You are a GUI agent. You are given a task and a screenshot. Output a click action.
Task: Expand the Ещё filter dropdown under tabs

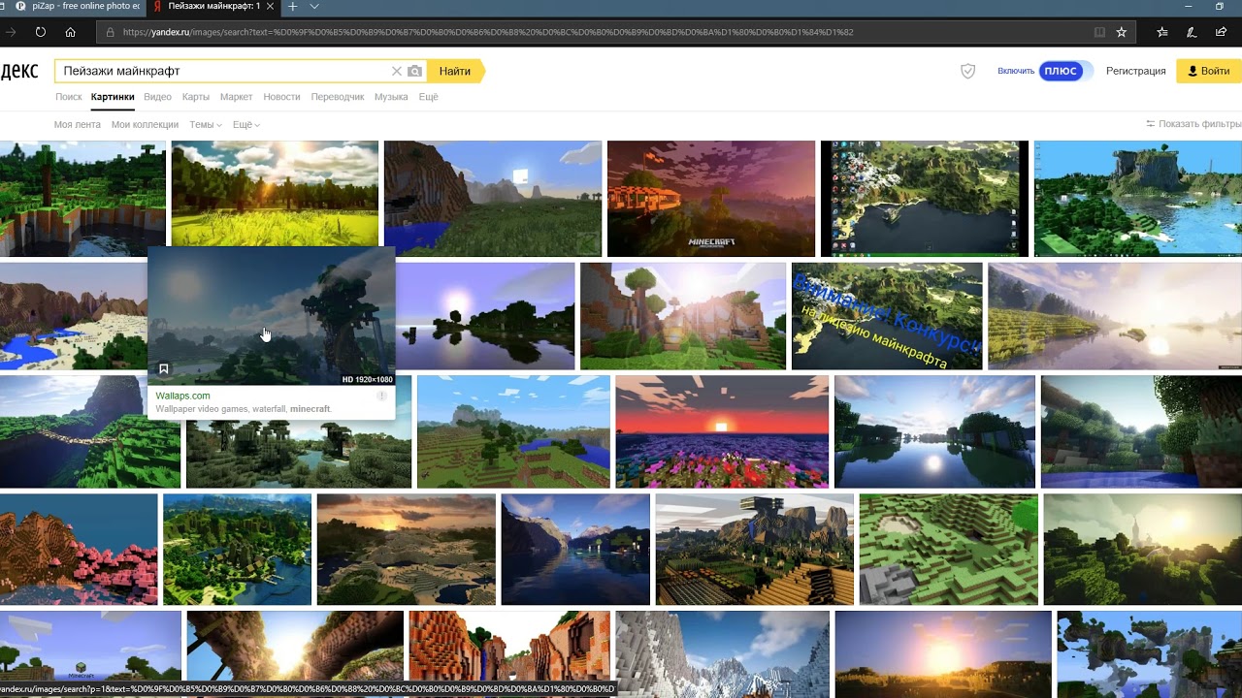pos(246,124)
